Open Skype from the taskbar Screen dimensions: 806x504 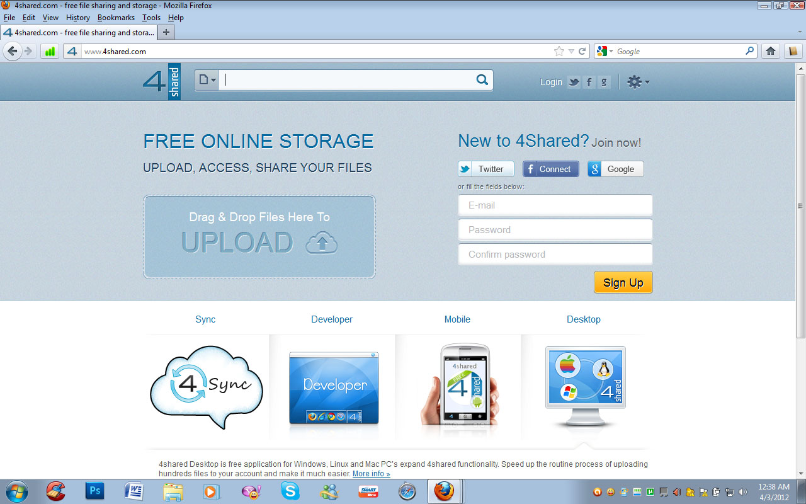[290, 491]
